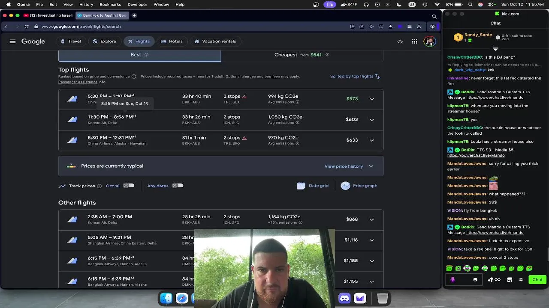This screenshot has width=549, height=308.
Task: Expand the first $1,155 flight at 6:15 PM
Action: [x=372, y=261]
